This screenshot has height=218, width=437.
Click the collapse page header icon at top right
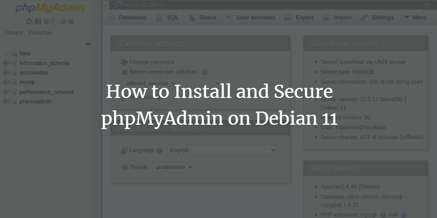427,6
